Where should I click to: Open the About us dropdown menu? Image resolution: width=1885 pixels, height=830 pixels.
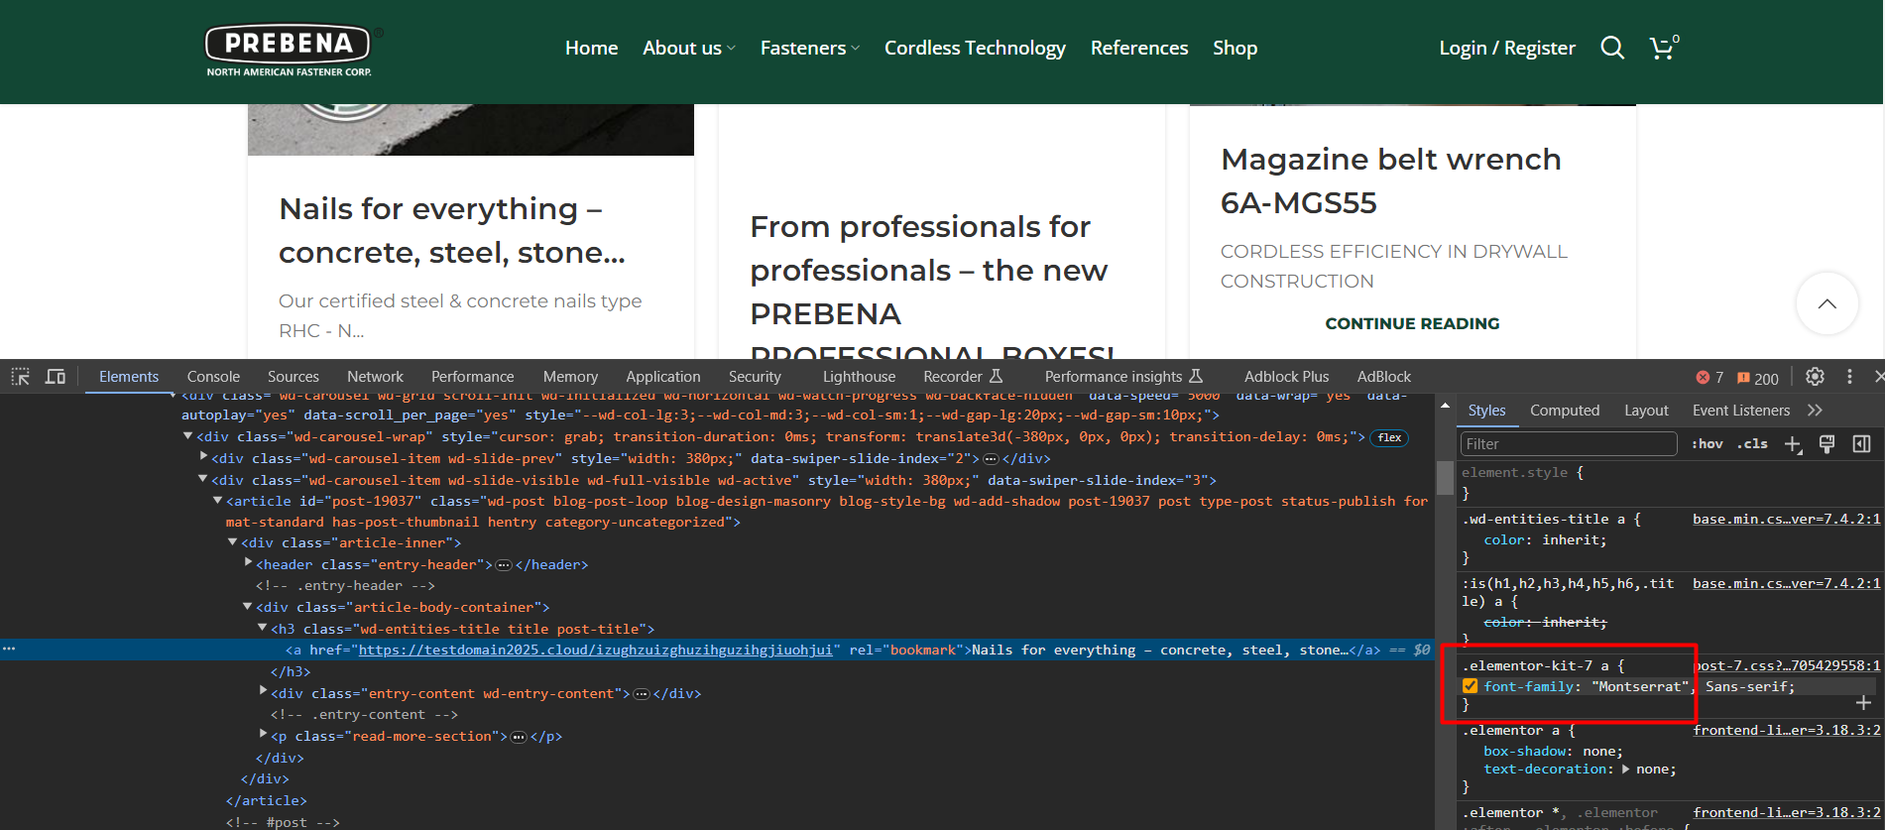tap(689, 48)
